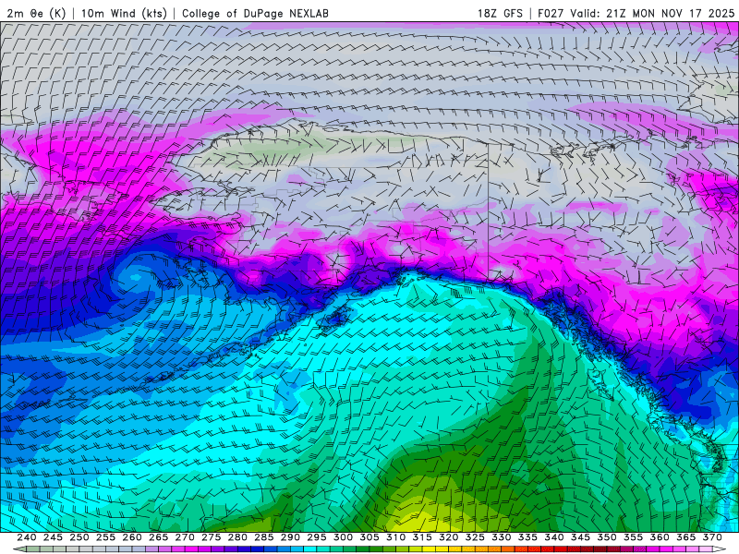Click the 365 colorbar label
This screenshot has width=739, height=554.
(x=686, y=537)
